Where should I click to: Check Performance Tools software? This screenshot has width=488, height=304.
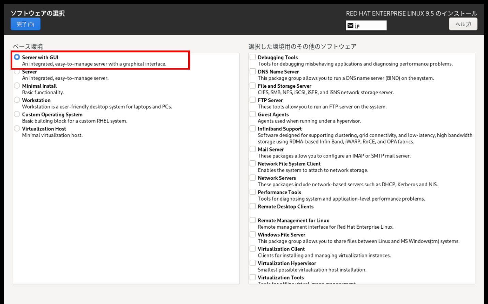coord(252,192)
